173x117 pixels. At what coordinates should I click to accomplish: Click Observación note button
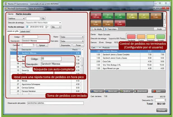click(x=141, y=91)
